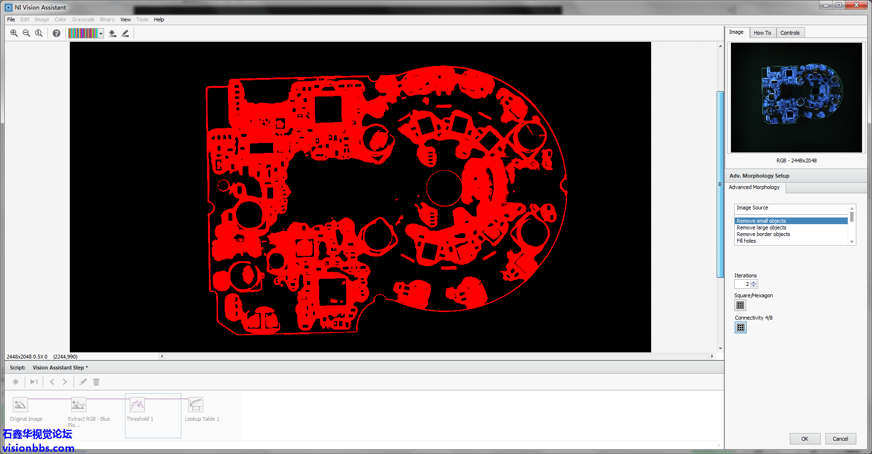Choose Fill holes in the operation list
The image size is (872, 454).
746,241
